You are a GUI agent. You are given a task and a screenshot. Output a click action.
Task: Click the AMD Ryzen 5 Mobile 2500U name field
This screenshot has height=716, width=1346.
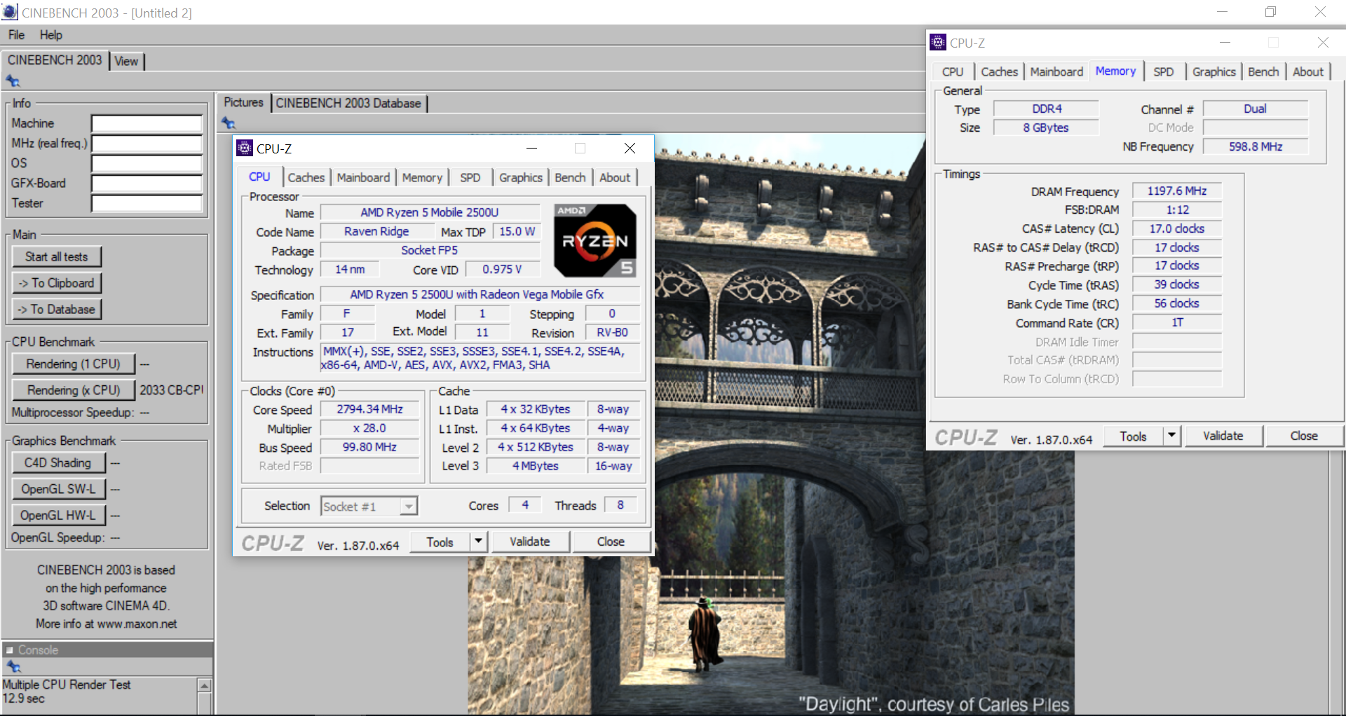pos(430,212)
